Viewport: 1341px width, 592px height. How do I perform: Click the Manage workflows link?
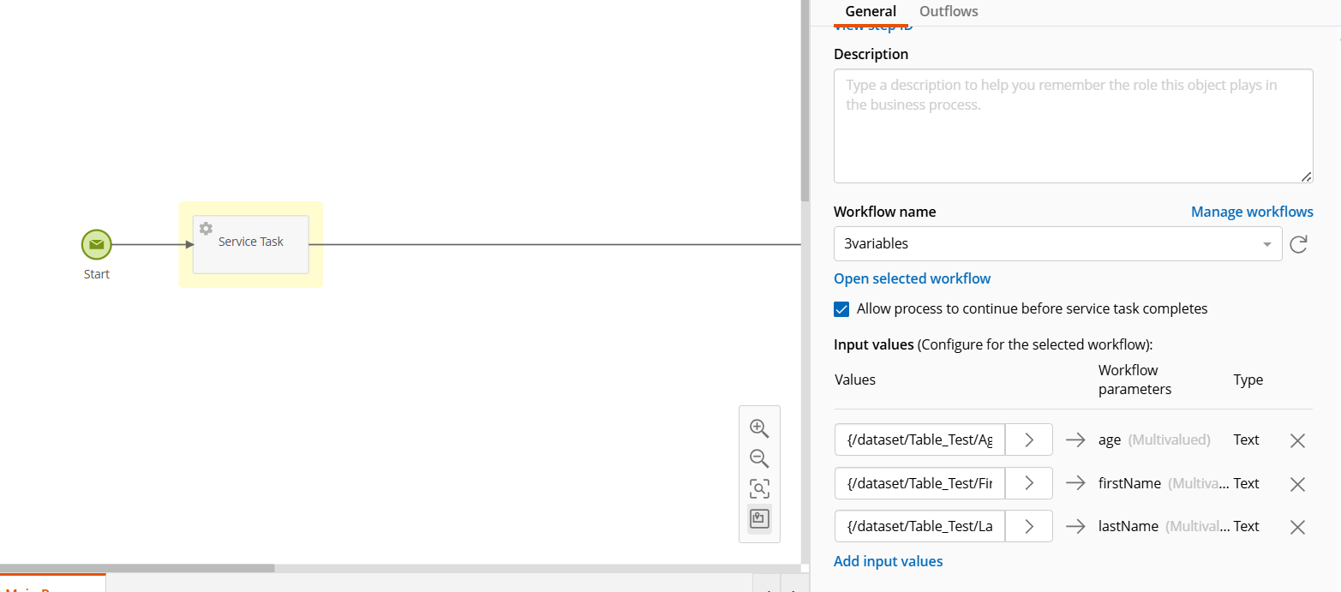(1251, 212)
